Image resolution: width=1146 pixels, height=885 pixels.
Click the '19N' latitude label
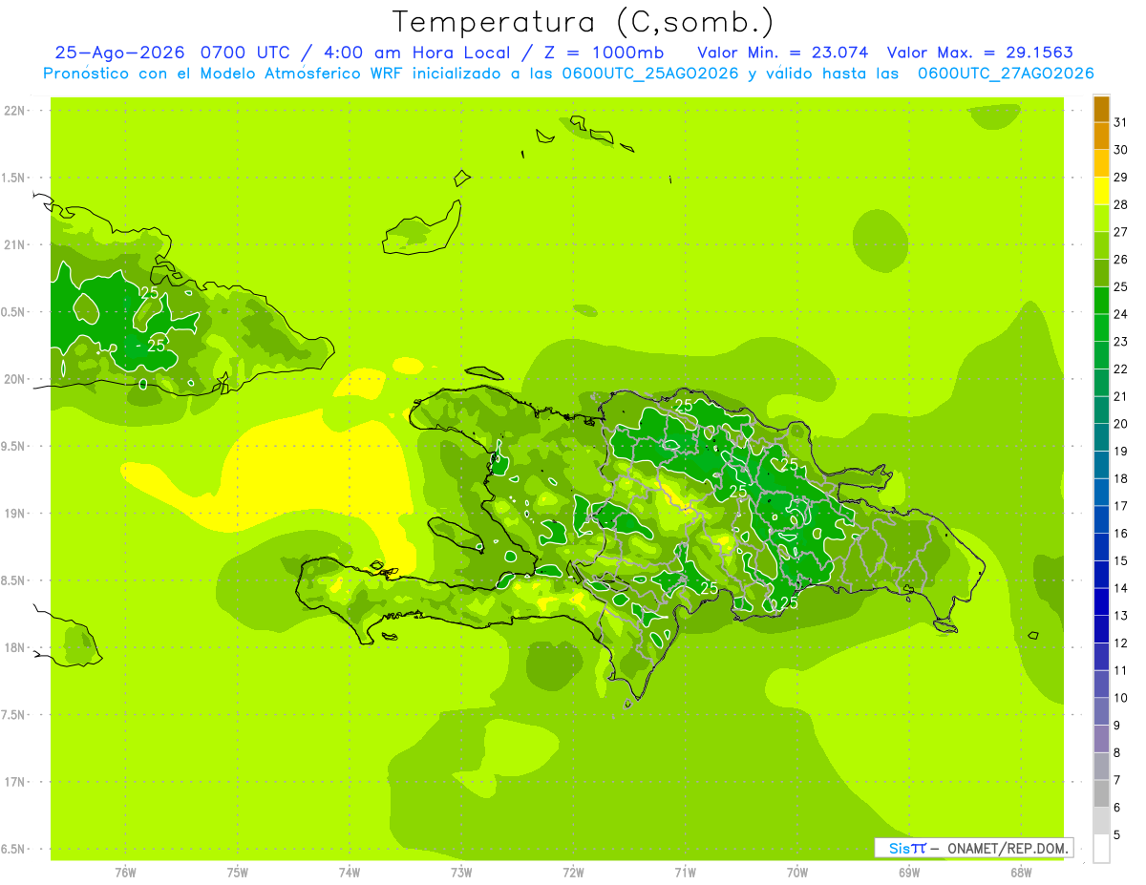coord(14,513)
